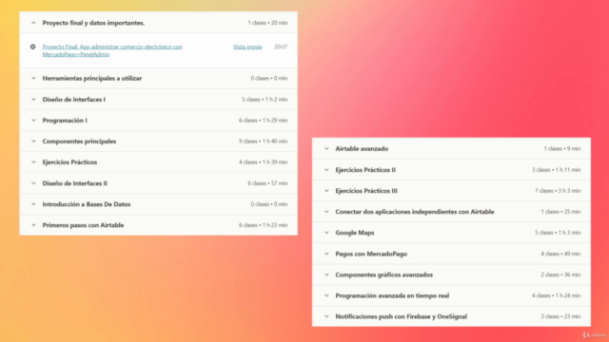
Task: Click the 1 clases • 20 min summary
Action: coord(267,23)
